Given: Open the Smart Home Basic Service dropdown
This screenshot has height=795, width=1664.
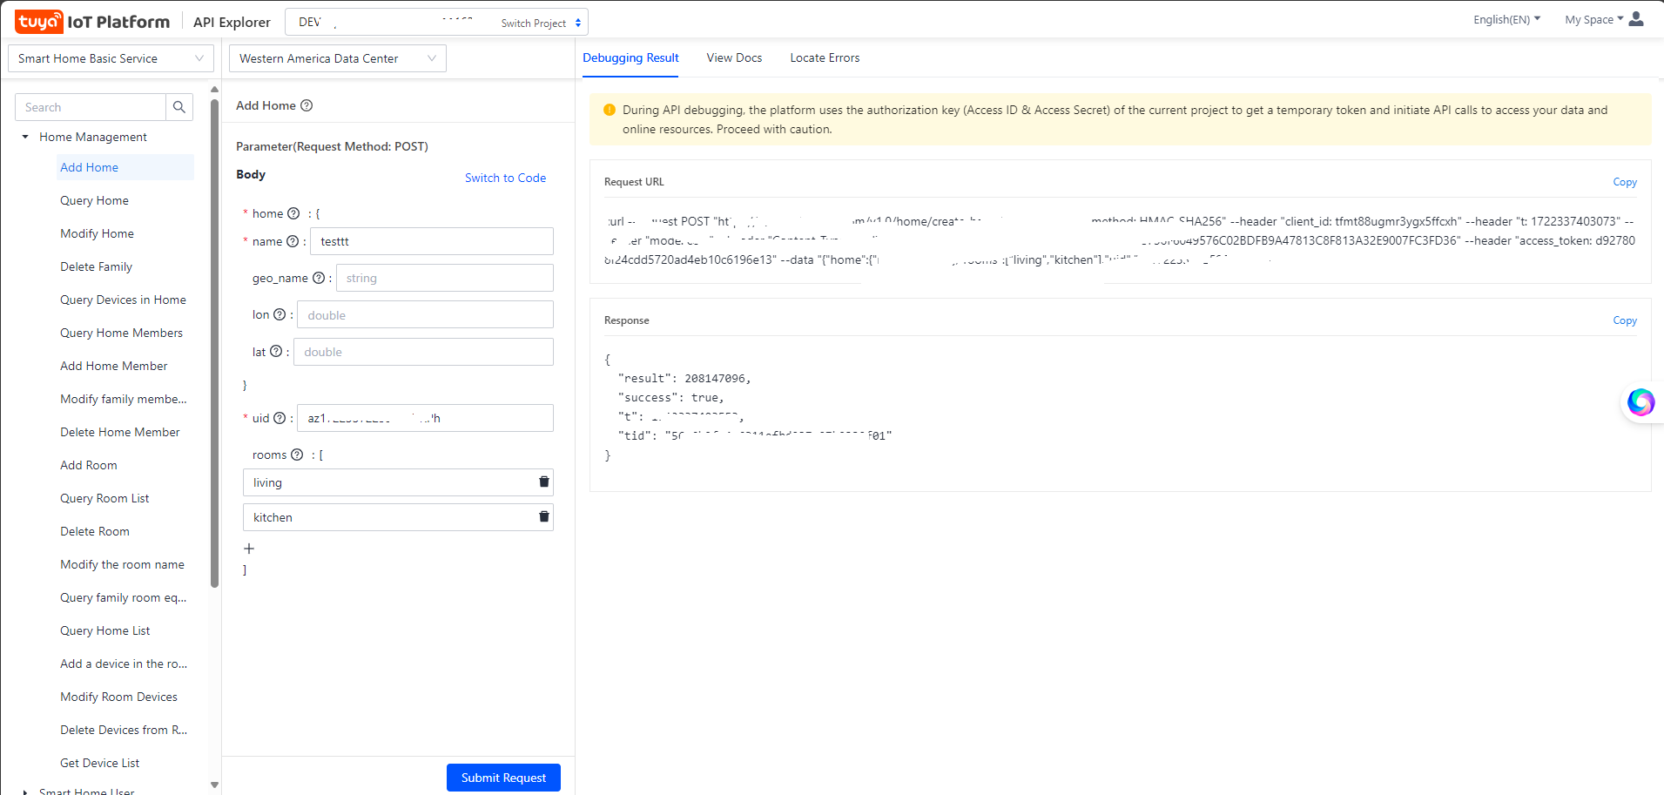Looking at the screenshot, I should tap(111, 58).
